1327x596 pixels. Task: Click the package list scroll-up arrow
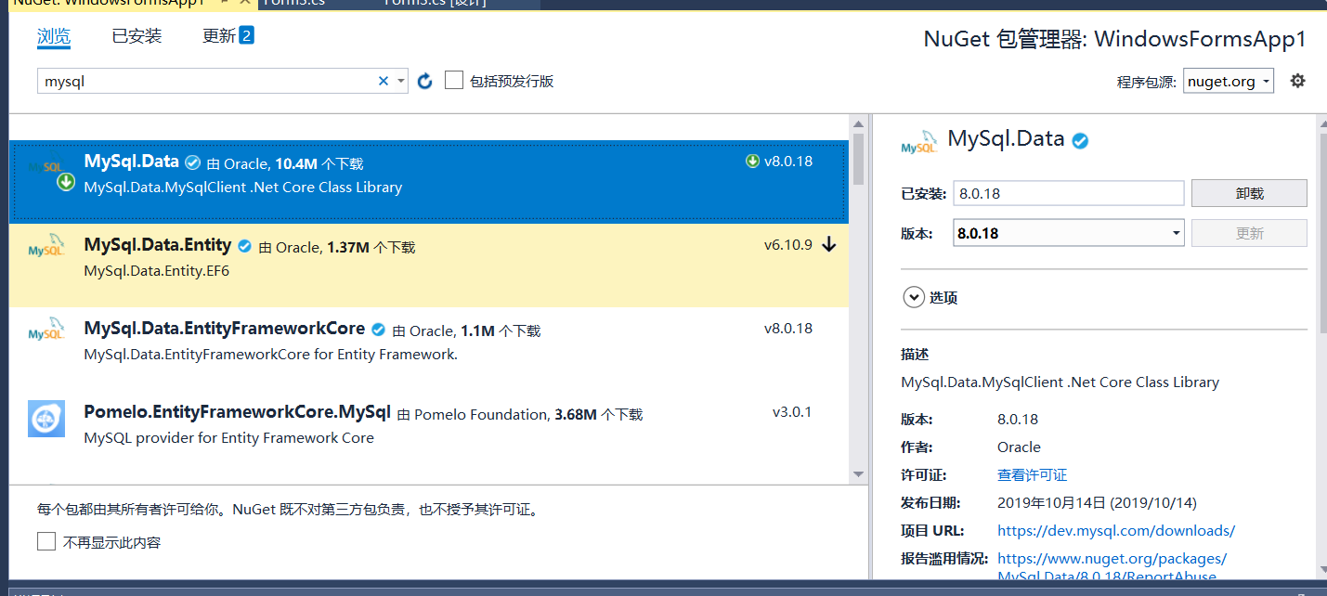[859, 124]
